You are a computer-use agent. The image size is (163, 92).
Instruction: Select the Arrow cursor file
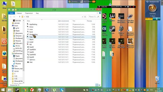(31, 27)
